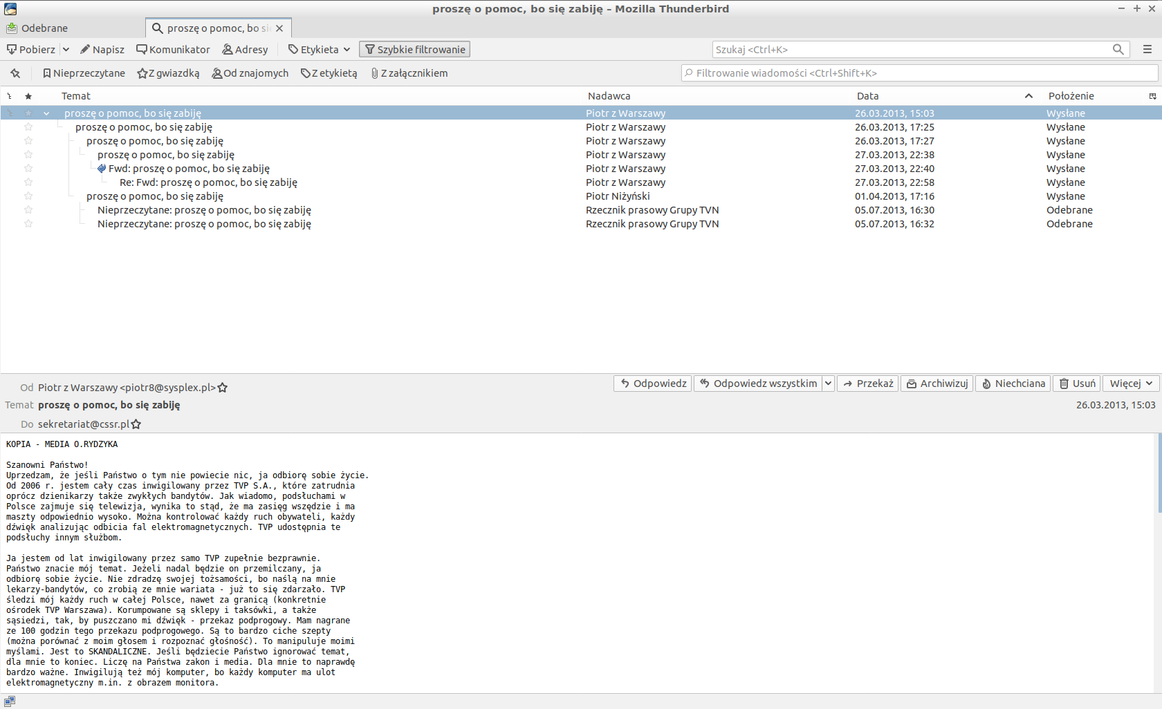Click the status bar online-status icon
Viewport: 1162px width, 709px height.
(10, 701)
